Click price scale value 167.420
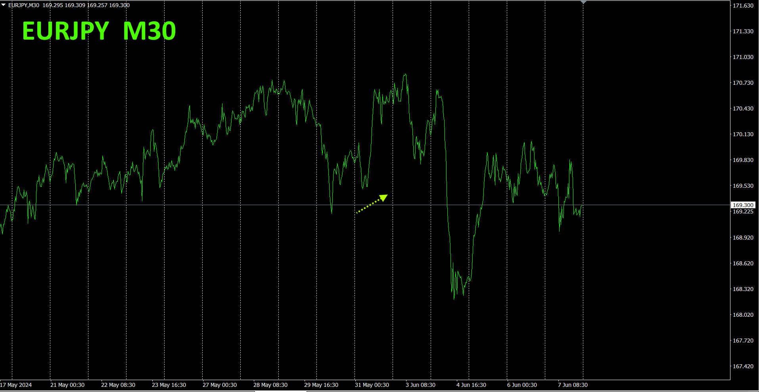 (743, 366)
